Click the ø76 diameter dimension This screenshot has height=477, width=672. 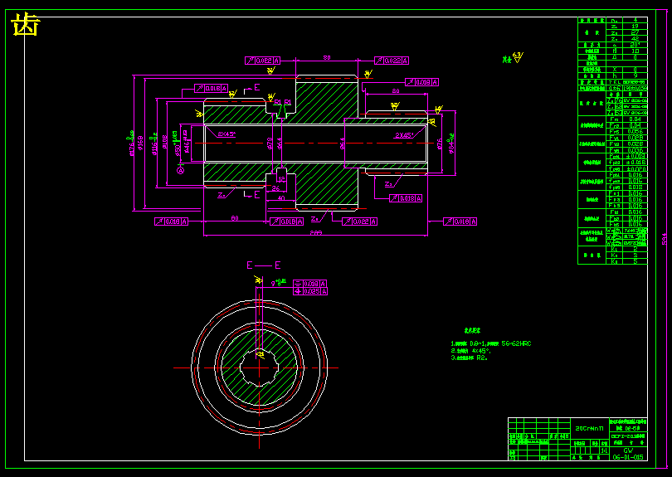coord(439,144)
